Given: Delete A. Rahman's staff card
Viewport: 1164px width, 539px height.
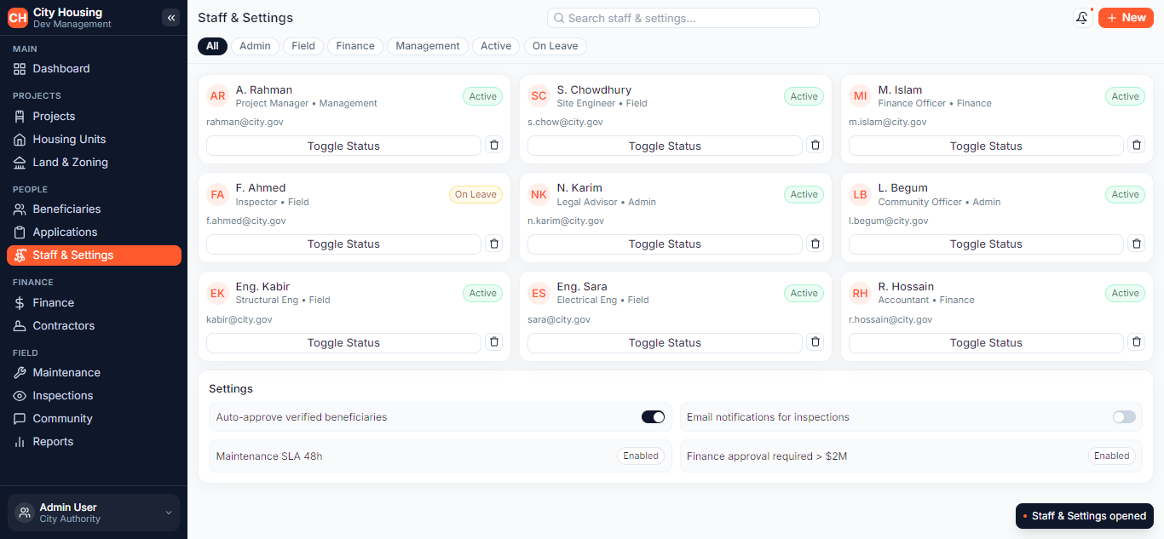Looking at the screenshot, I should coord(493,146).
